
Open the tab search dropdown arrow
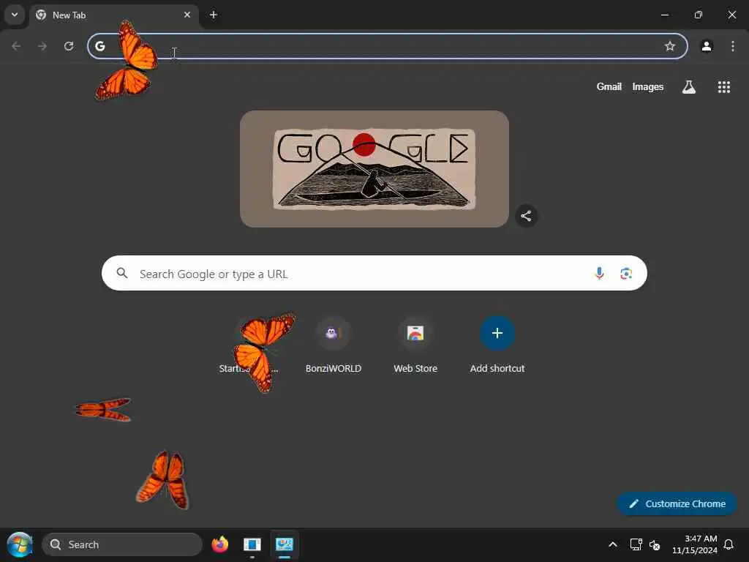coord(15,15)
